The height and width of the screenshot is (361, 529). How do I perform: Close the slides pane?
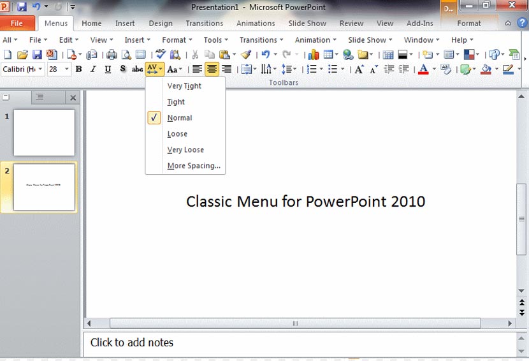tap(73, 98)
